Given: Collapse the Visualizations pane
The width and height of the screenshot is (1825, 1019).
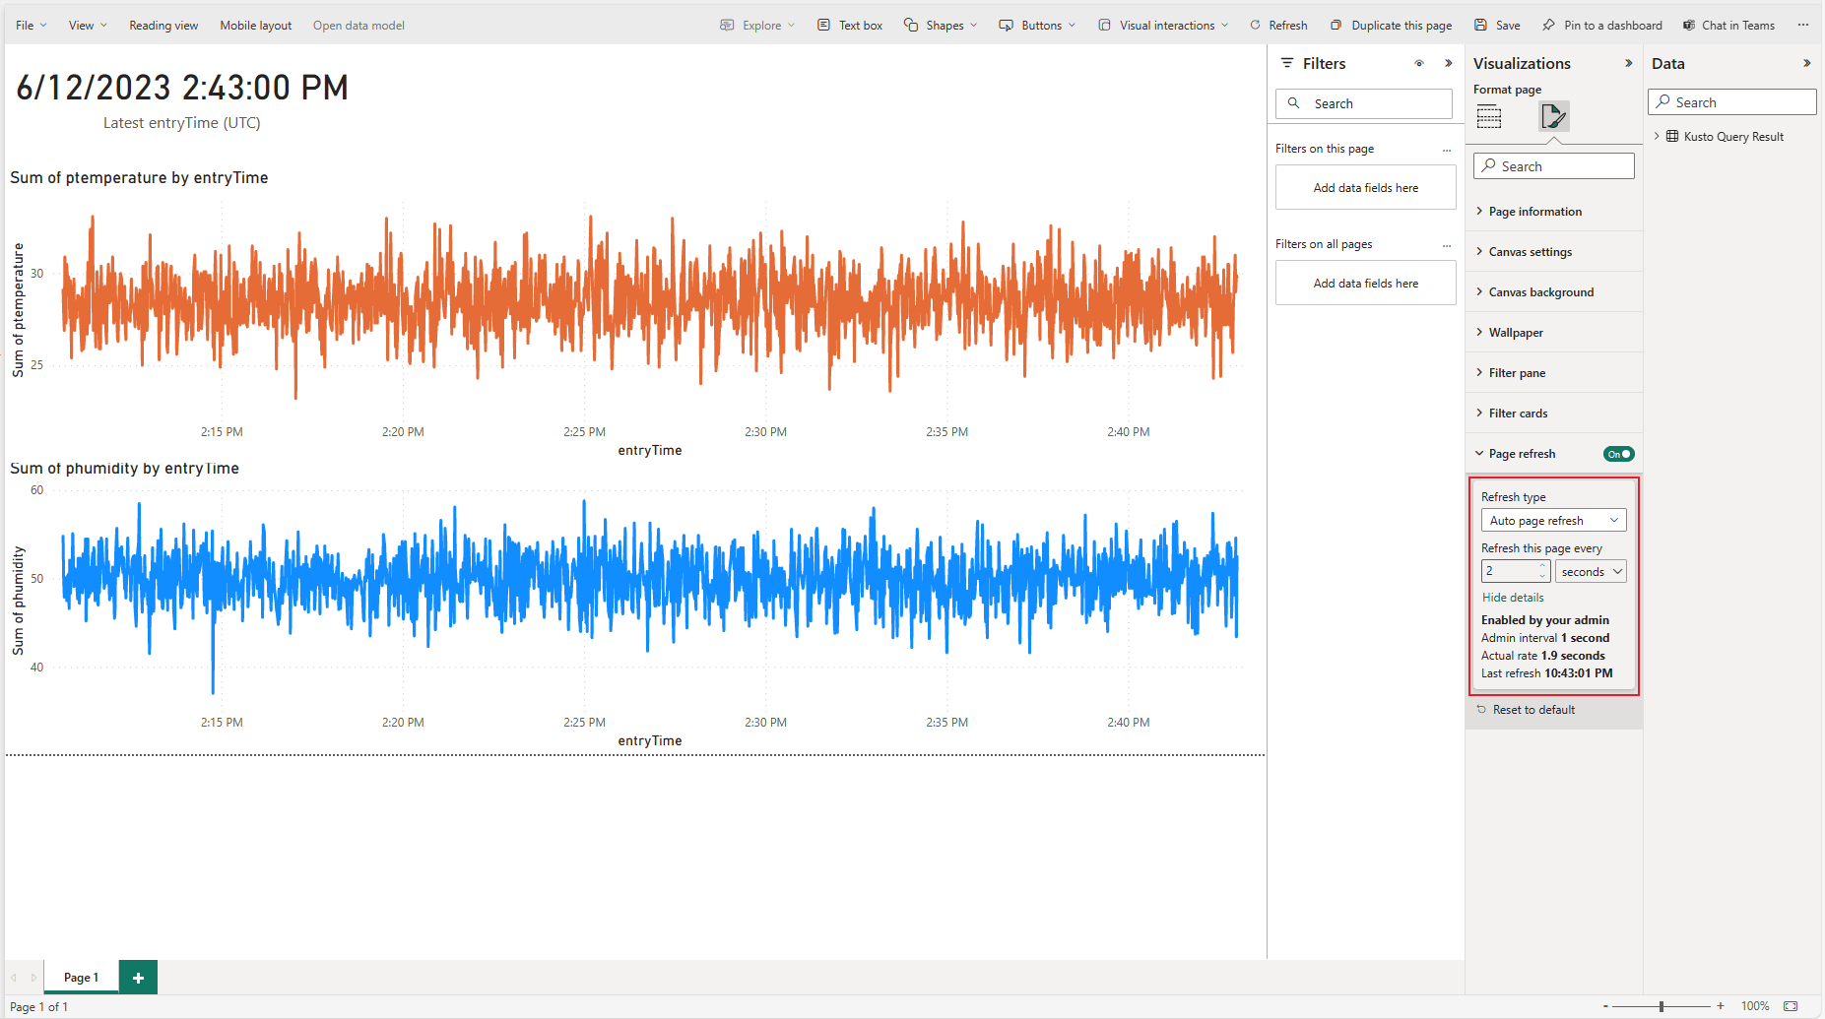Looking at the screenshot, I should [1628, 63].
